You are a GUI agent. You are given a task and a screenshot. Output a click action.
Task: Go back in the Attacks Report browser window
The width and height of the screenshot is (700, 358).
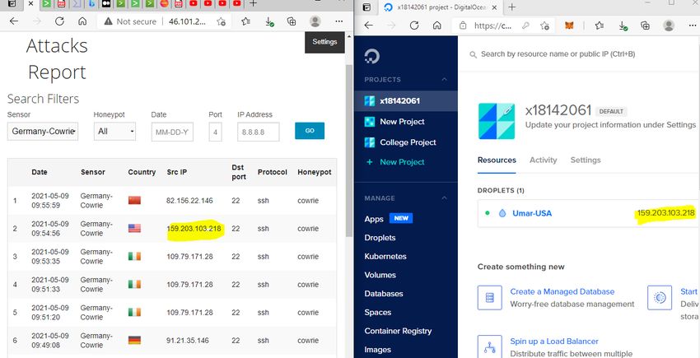[14, 21]
